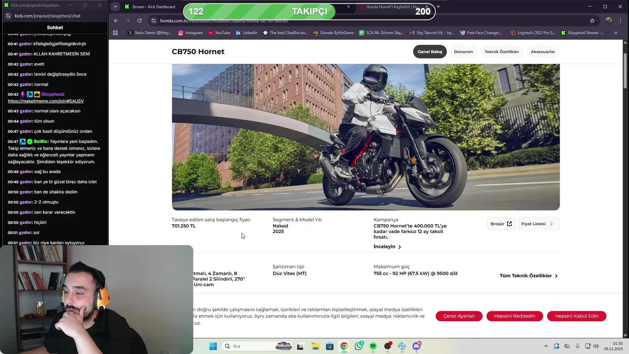Open the LinkedIn bookmark
629x354 pixels.
point(247,33)
